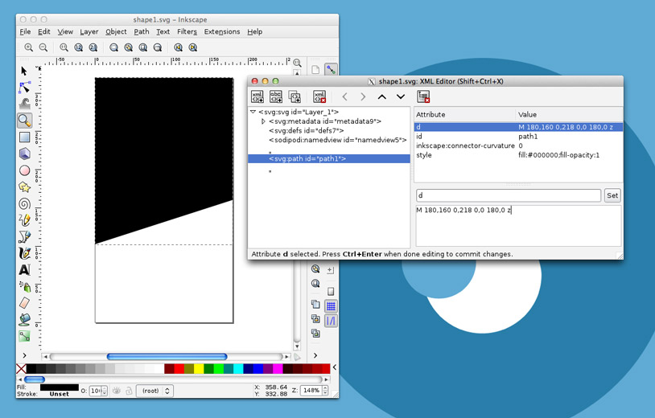This screenshot has height=418, width=655.
Task: Click New element node icon in XML Editor
Action: tap(257, 96)
